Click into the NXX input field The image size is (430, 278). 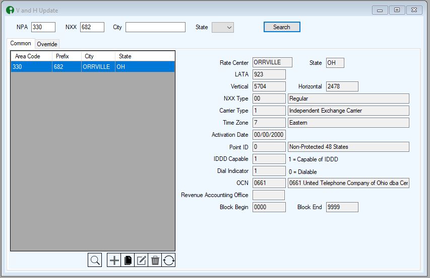click(x=92, y=27)
